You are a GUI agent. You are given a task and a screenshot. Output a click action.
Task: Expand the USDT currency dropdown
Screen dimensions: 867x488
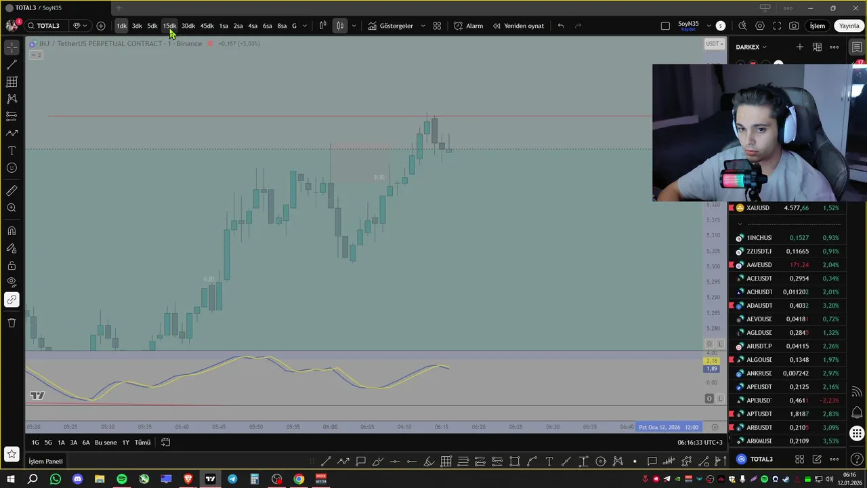click(x=714, y=44)
